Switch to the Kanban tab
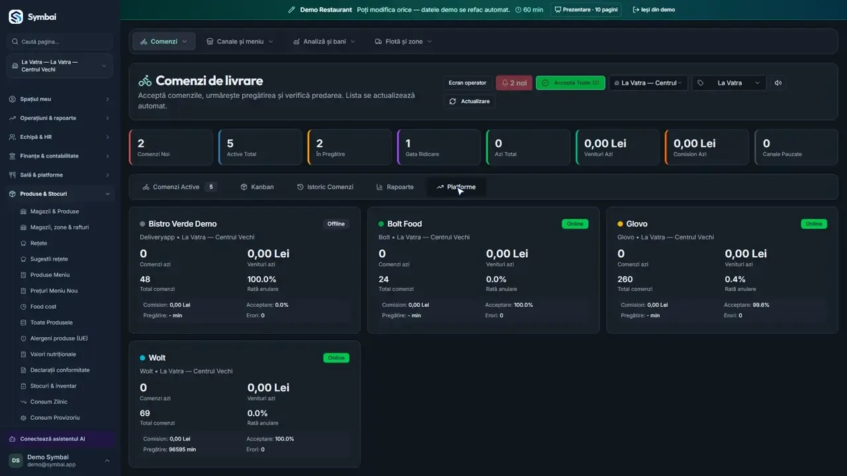Image resolution: width=847 pixels, height=476 pixels. (x=257, y=187)
